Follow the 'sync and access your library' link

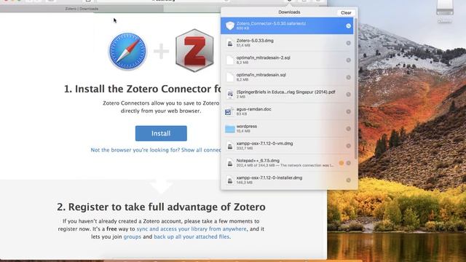click(x=191, y=229)
